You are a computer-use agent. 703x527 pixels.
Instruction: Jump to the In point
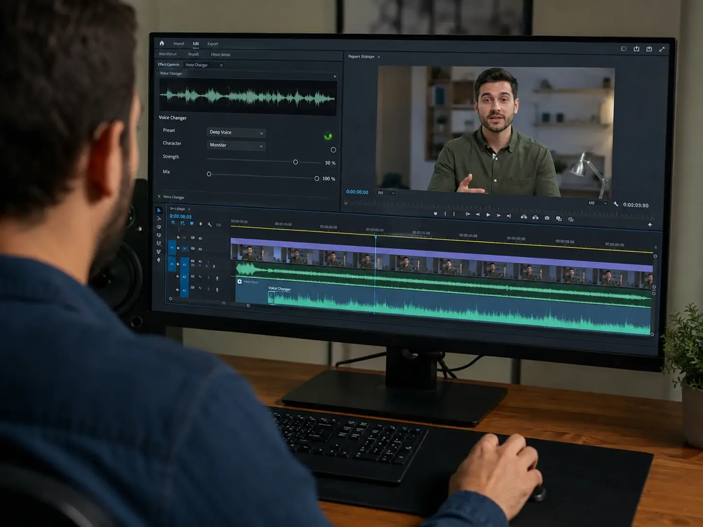468,214
